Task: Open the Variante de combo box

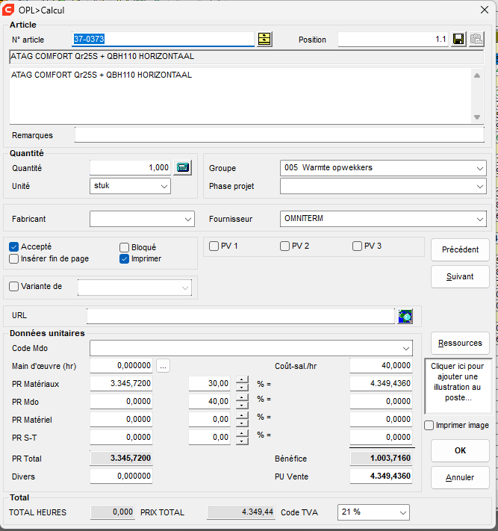Action: pyautogui.click(x=134, y=288)
